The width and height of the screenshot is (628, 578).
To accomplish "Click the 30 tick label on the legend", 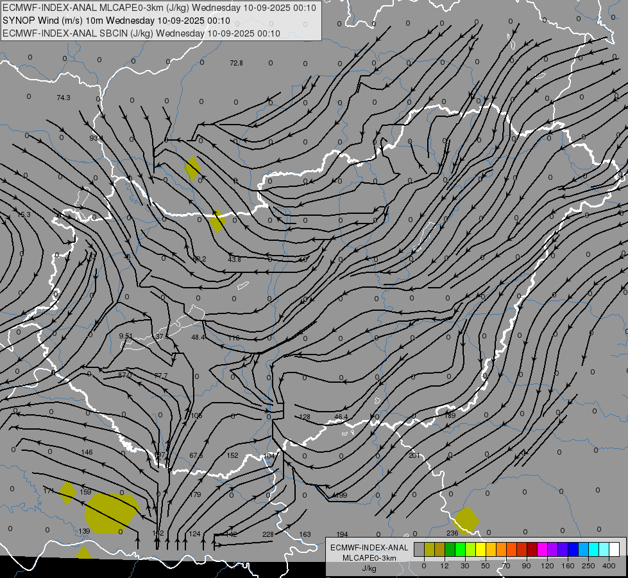I will [465, 566].
